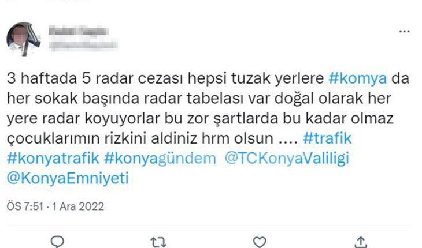Follow the #komya hashtag link
This screenshot has height=248, width=422.
tap(358, 78)
